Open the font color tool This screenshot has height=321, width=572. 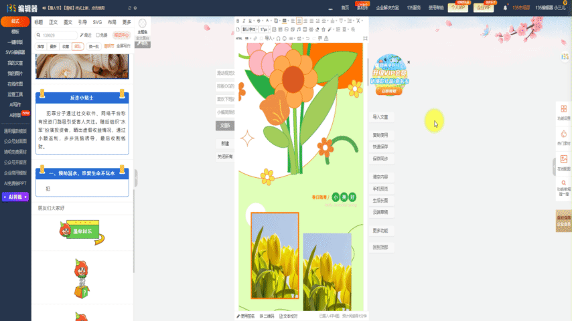pos(267,21)
